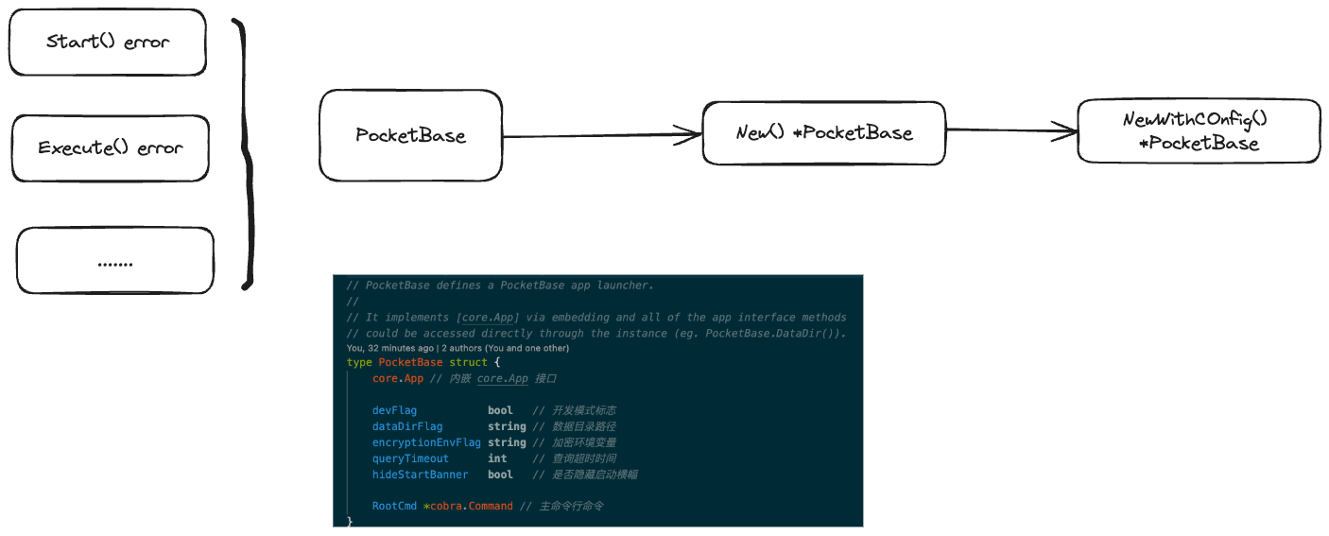
Task: Click the "string" type of encryptionEnvFlag
Action: coord(507,442)
